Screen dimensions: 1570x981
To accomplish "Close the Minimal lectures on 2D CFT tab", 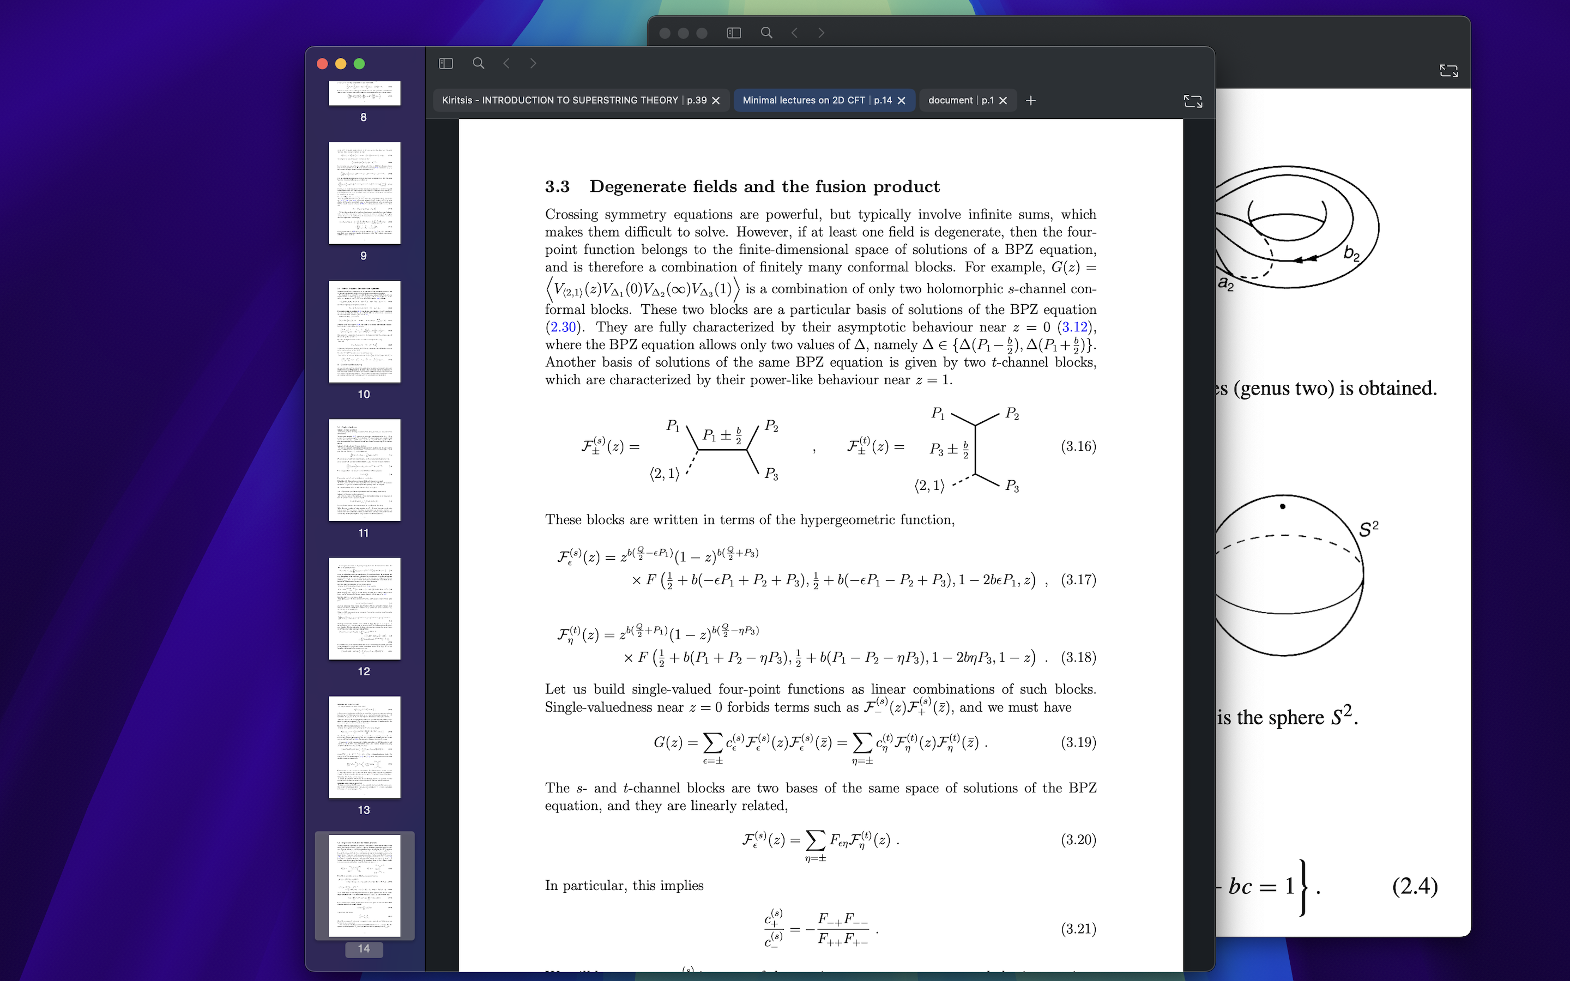I will [x=902, y=101].
